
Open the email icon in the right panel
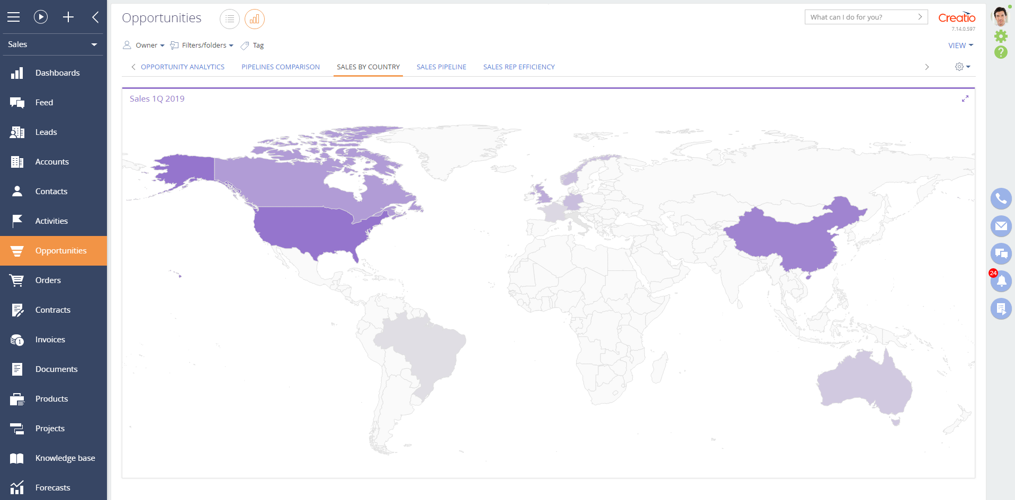(x=1001, y=226)
